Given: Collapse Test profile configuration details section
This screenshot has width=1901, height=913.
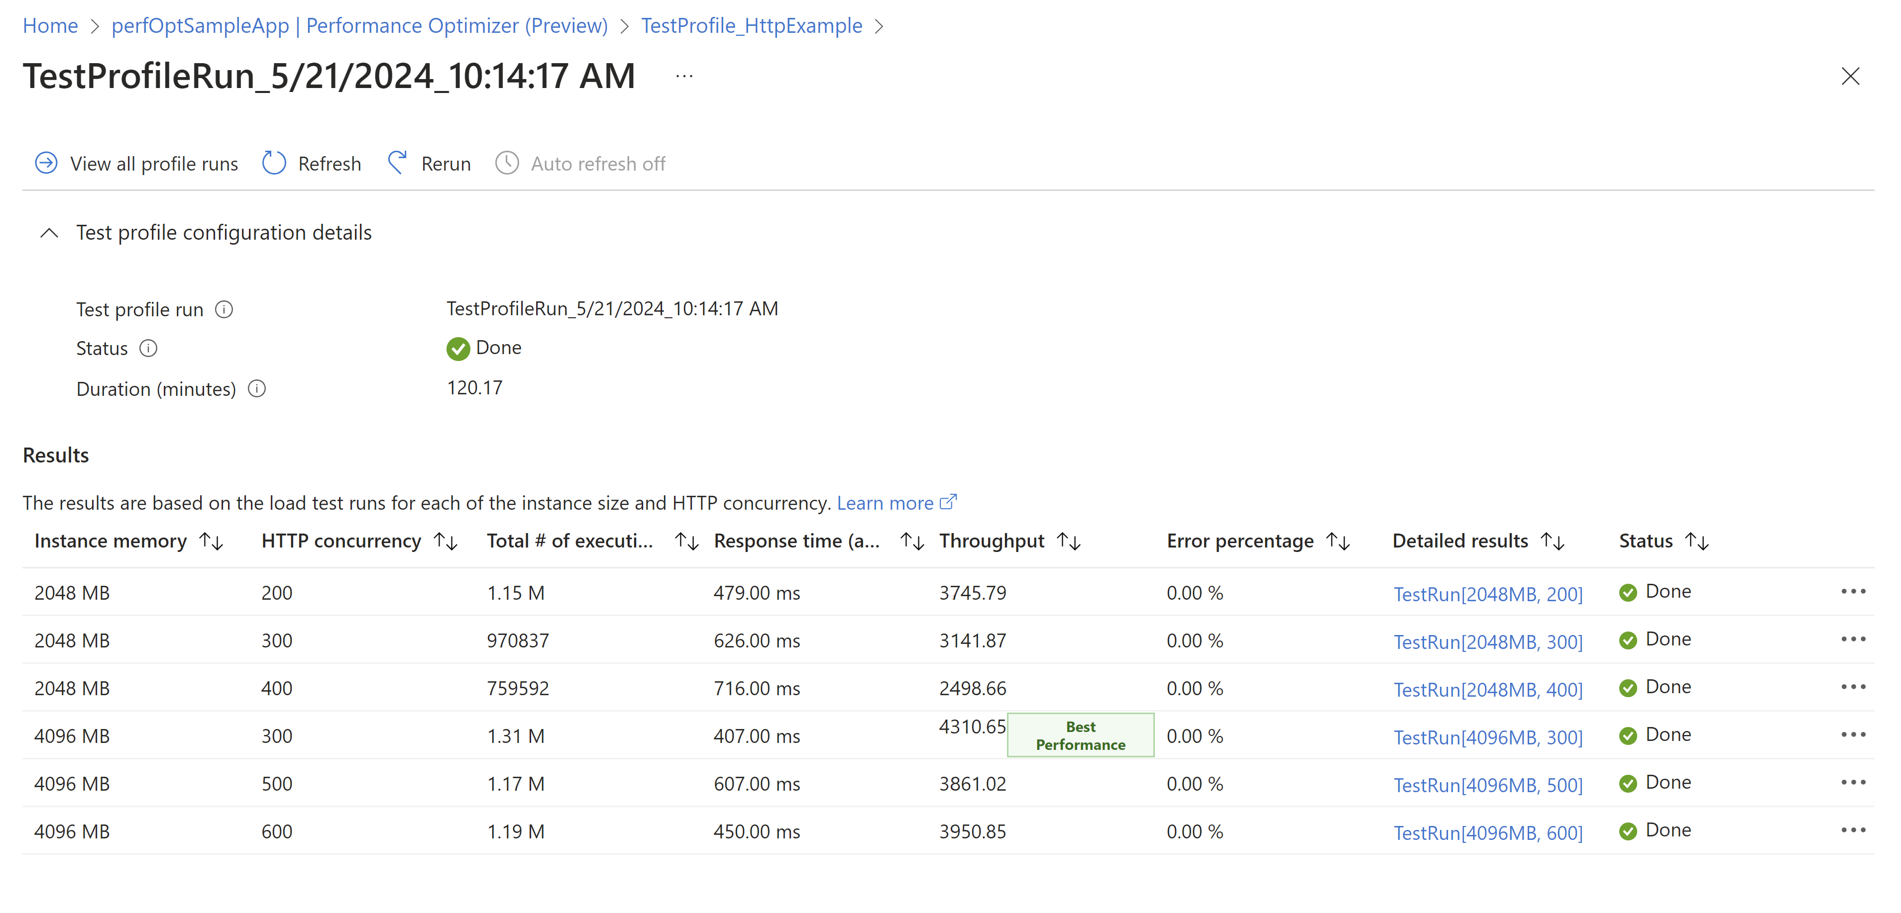Looking at the screenshot, I should coord(49,233).
